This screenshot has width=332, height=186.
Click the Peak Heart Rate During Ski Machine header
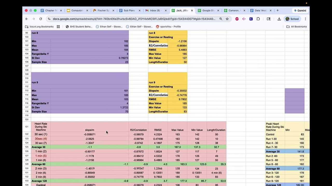tap(275, 127)
